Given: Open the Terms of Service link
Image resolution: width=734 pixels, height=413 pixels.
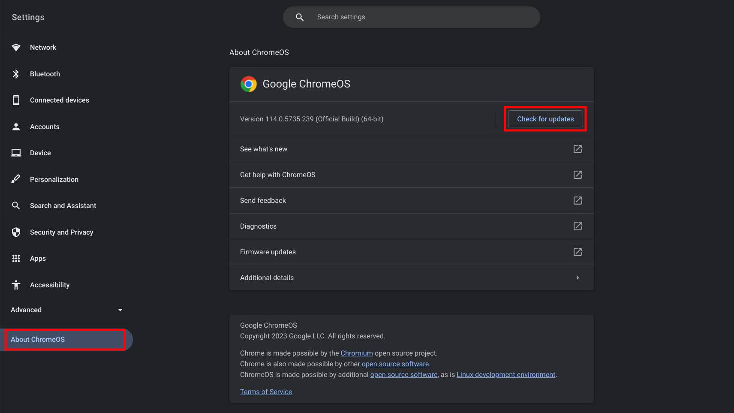Looking at the screenshot, I should (x=266, y=392).
